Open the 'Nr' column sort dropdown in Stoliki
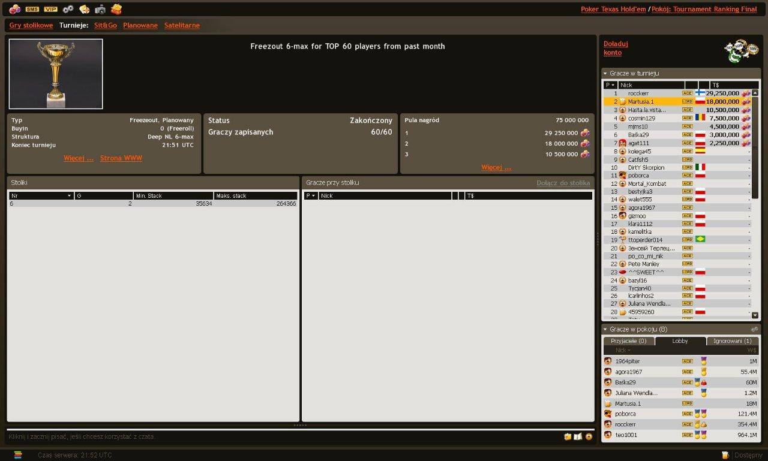The width and height of the screenshot is (768, 461). [69, 195]
